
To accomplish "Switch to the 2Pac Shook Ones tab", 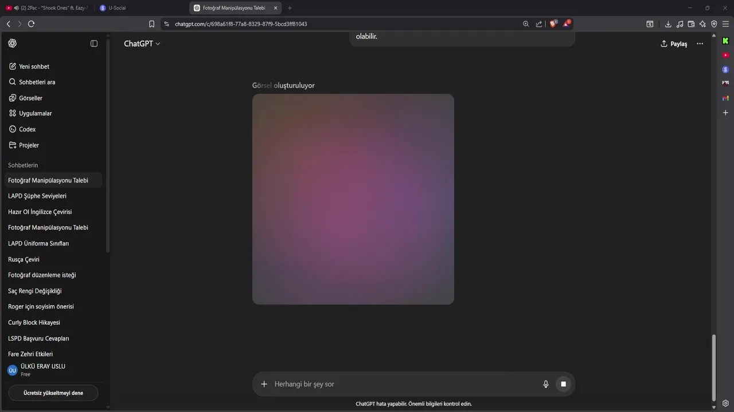I will click(47, 8).
